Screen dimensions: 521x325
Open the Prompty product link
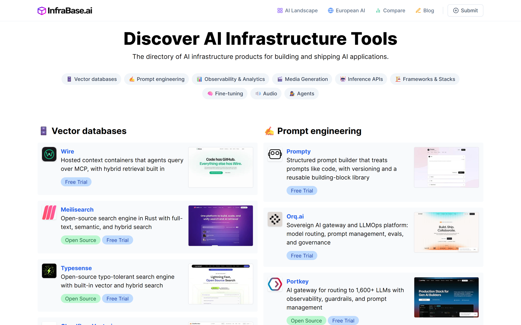[x=298, y=151]
